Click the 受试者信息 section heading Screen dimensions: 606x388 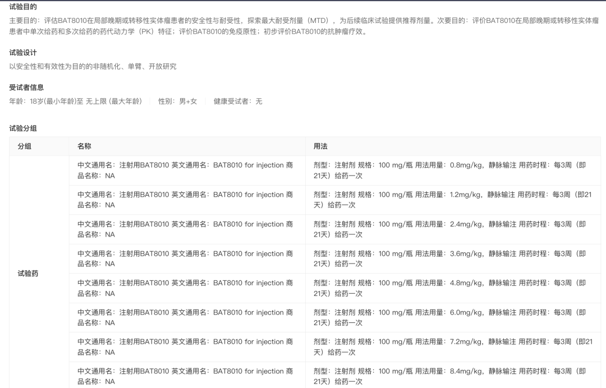coord(26,87)
